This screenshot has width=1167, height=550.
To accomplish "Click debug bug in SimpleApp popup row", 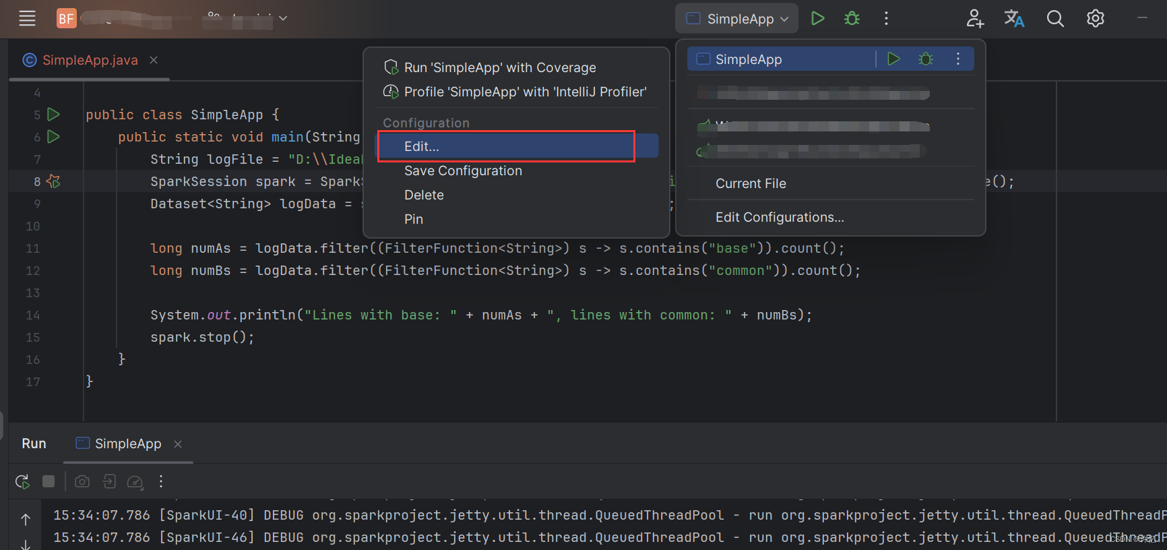I will (x=926, y=59).
